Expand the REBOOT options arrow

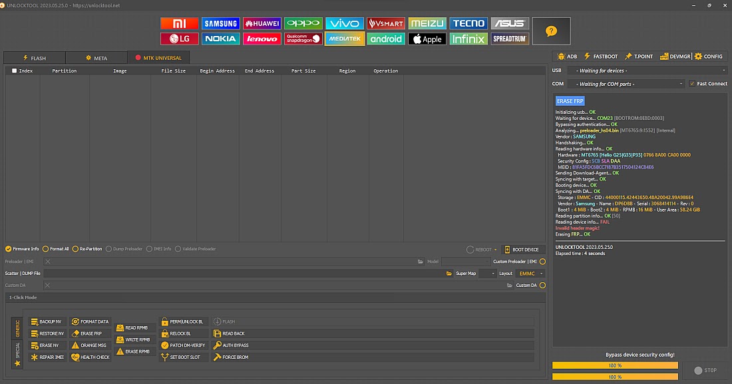pos(495,250)
